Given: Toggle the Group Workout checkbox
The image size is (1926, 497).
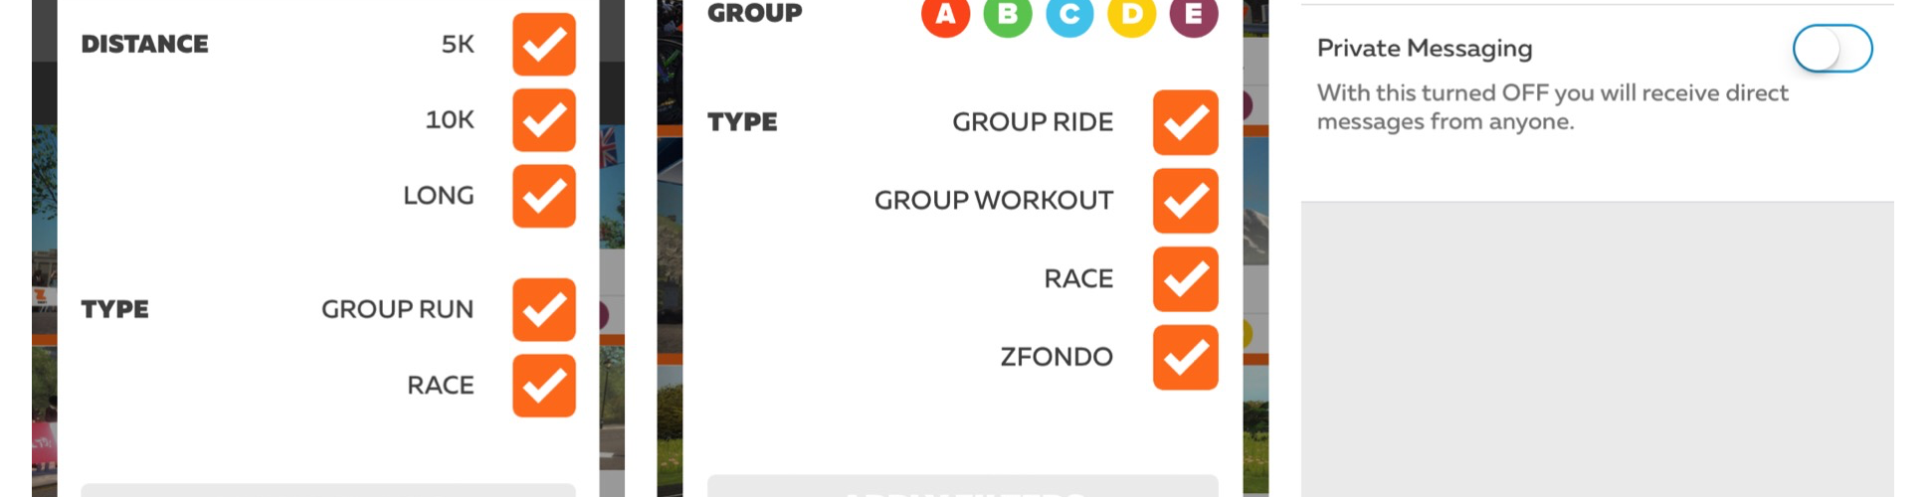Looking at the screenshot, I should pyautogui.click(x=1185, y=201).
